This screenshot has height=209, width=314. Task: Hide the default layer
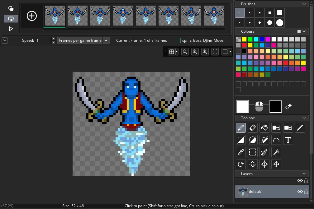click(300, 192)
